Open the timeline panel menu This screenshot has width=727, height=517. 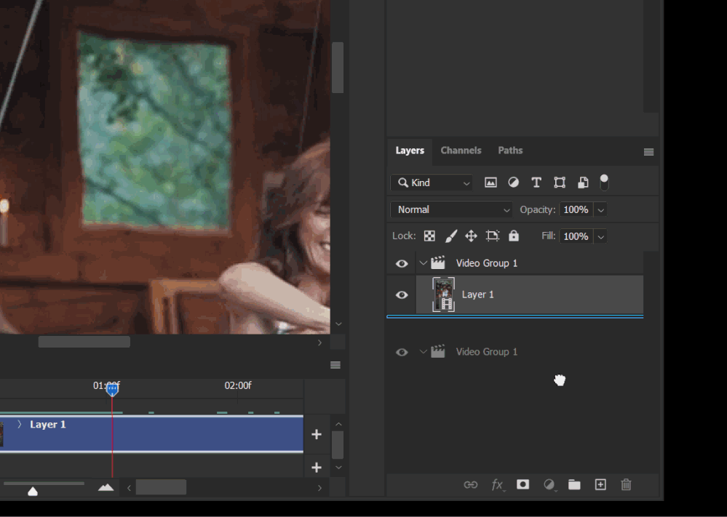point(334,364)
